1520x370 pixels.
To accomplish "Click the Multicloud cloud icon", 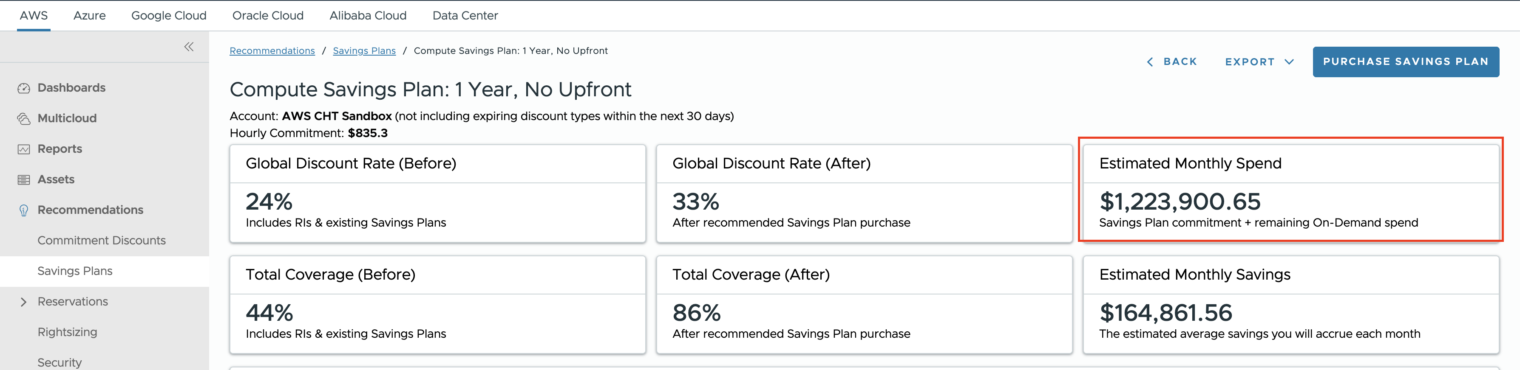I will (x=24, y=119).
